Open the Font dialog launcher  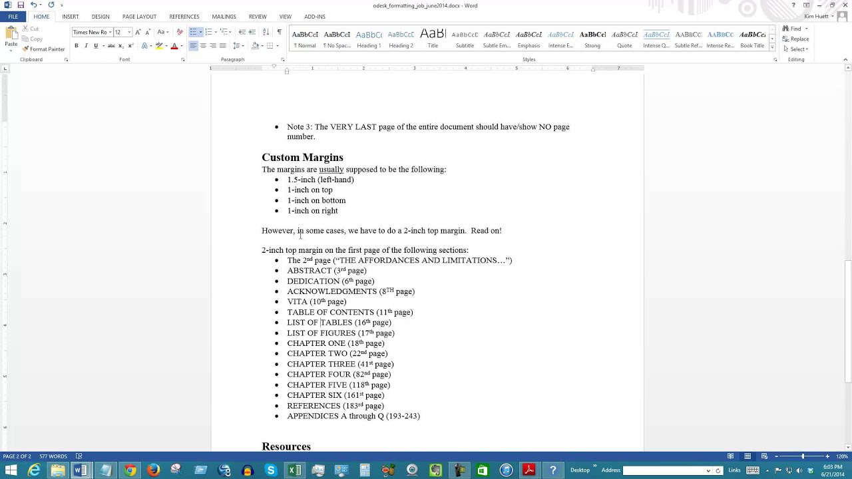tap(183, 60)
